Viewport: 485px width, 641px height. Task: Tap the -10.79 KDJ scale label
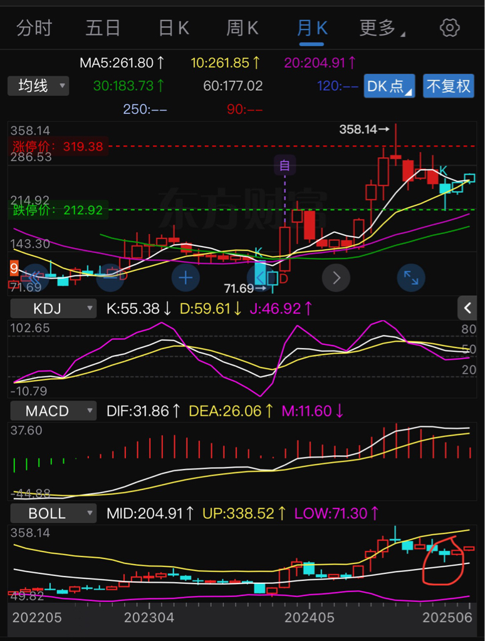[29, 391]
